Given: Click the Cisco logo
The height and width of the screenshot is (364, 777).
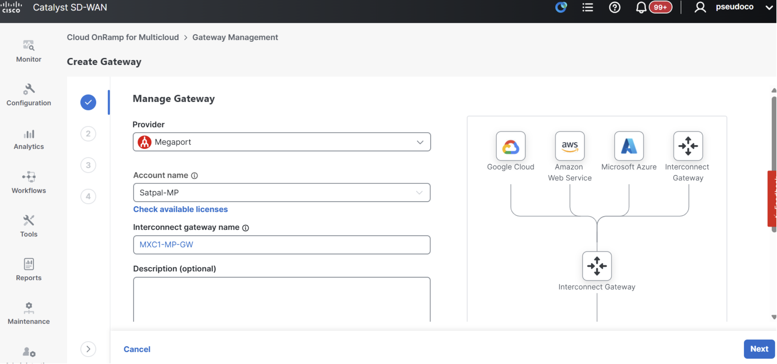Looking at the screenshot, I should (x=11, y=7).
